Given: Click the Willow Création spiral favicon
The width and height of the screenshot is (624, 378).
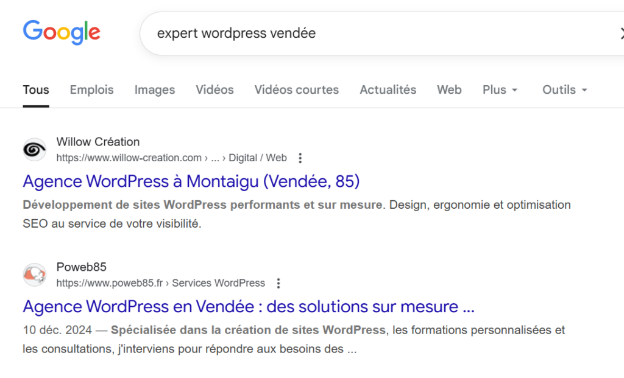Looking at the screenshot, I should coord(35,150).
